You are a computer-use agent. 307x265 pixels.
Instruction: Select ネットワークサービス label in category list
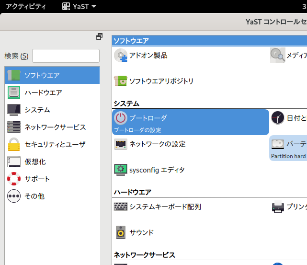click(55, 127)
